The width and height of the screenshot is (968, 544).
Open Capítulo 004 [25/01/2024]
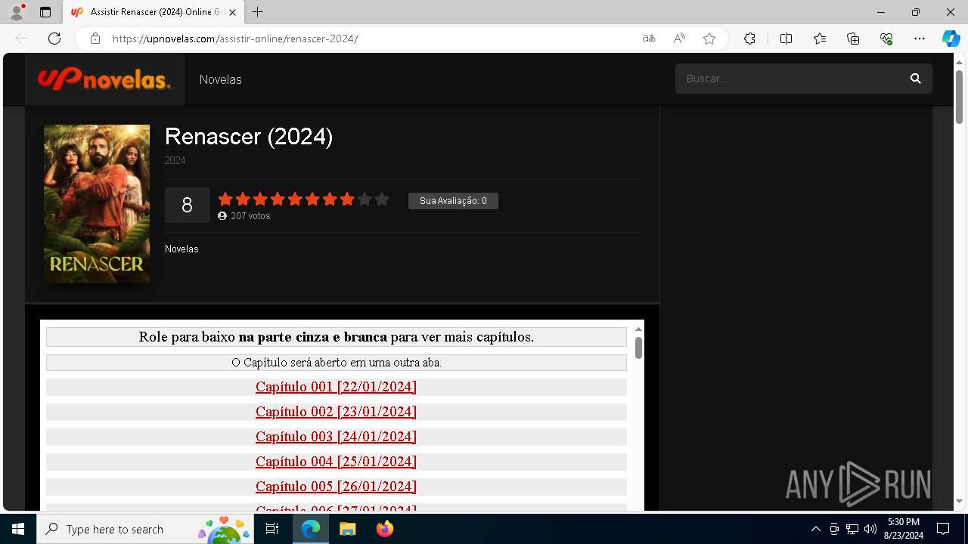[x=336, y=462]
